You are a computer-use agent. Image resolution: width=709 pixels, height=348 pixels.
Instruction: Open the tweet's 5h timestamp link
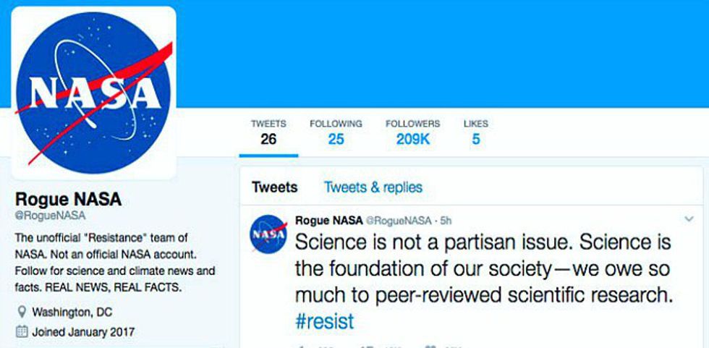(x=446, y=220)
